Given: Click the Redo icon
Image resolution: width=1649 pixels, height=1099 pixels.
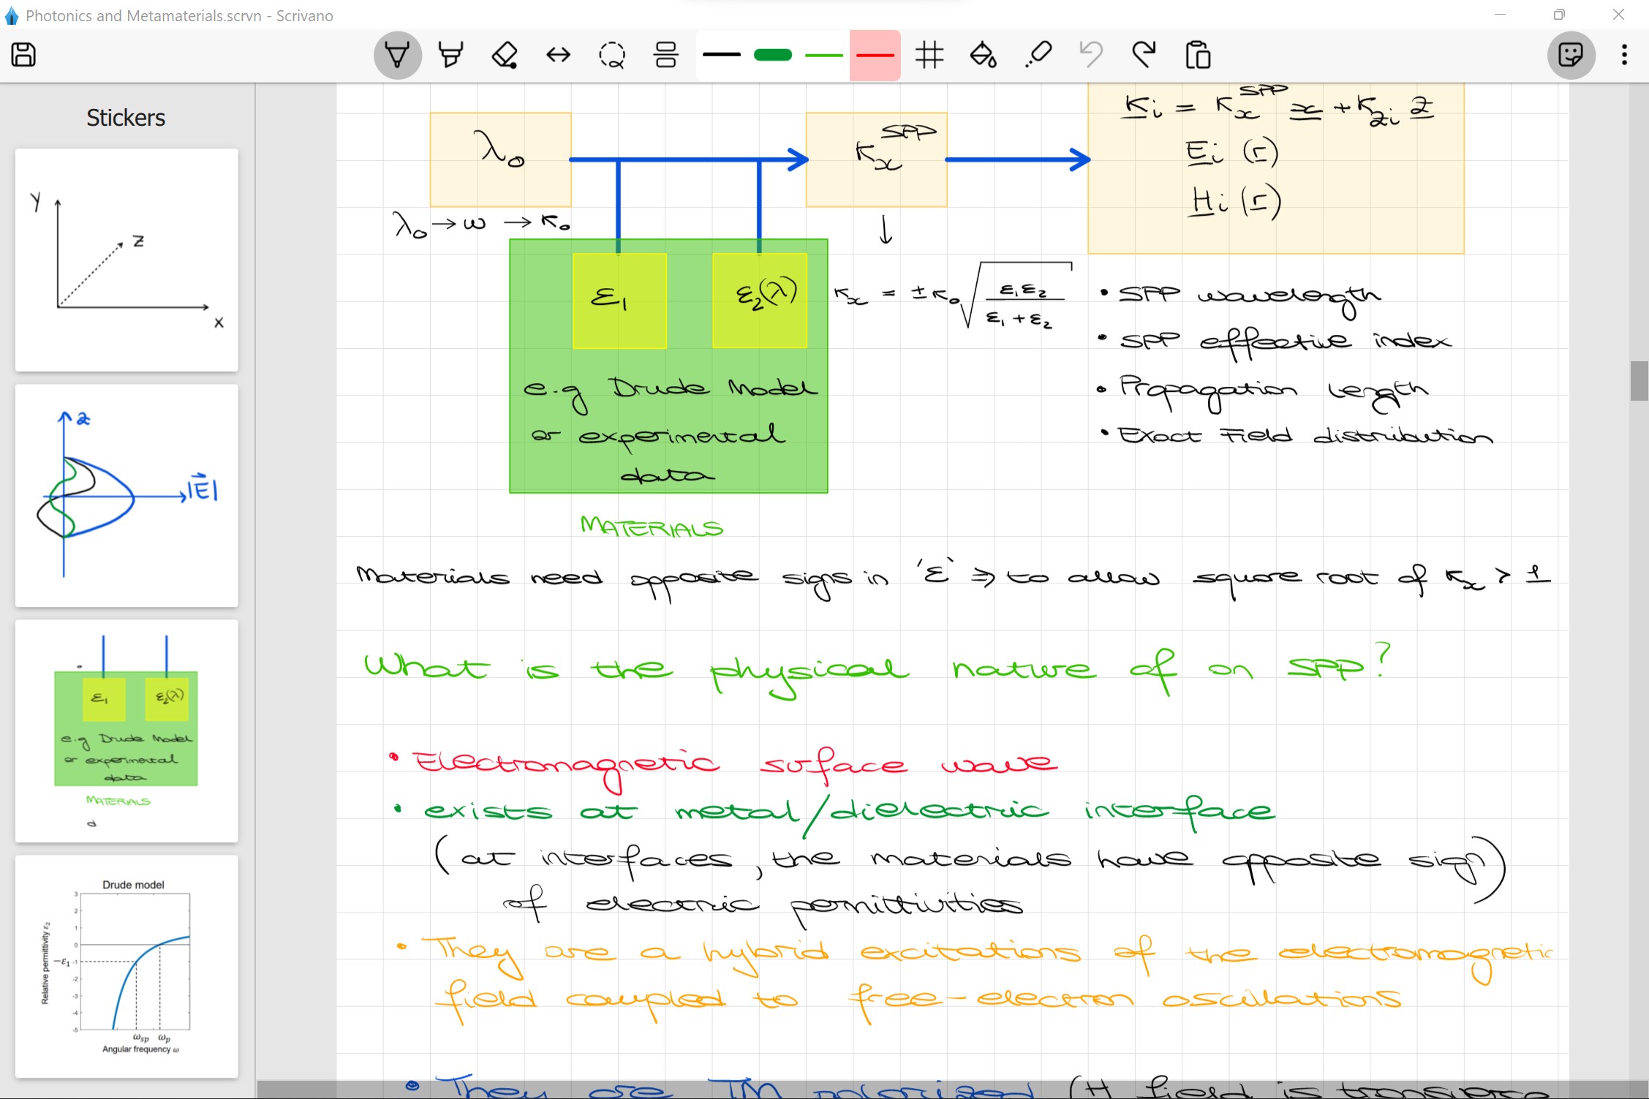Looking at the screenshot, I should tap(1144, 55).
